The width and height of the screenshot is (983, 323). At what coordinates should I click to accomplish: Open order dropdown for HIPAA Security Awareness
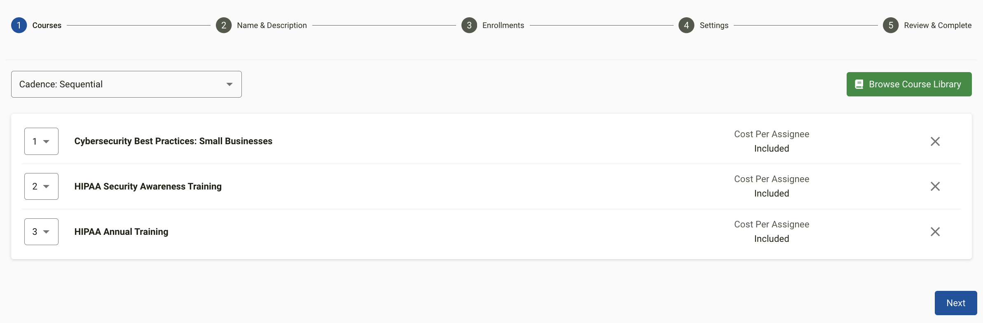pos(41,186)
